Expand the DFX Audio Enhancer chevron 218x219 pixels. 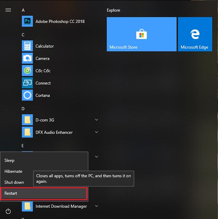click(96, 132)
